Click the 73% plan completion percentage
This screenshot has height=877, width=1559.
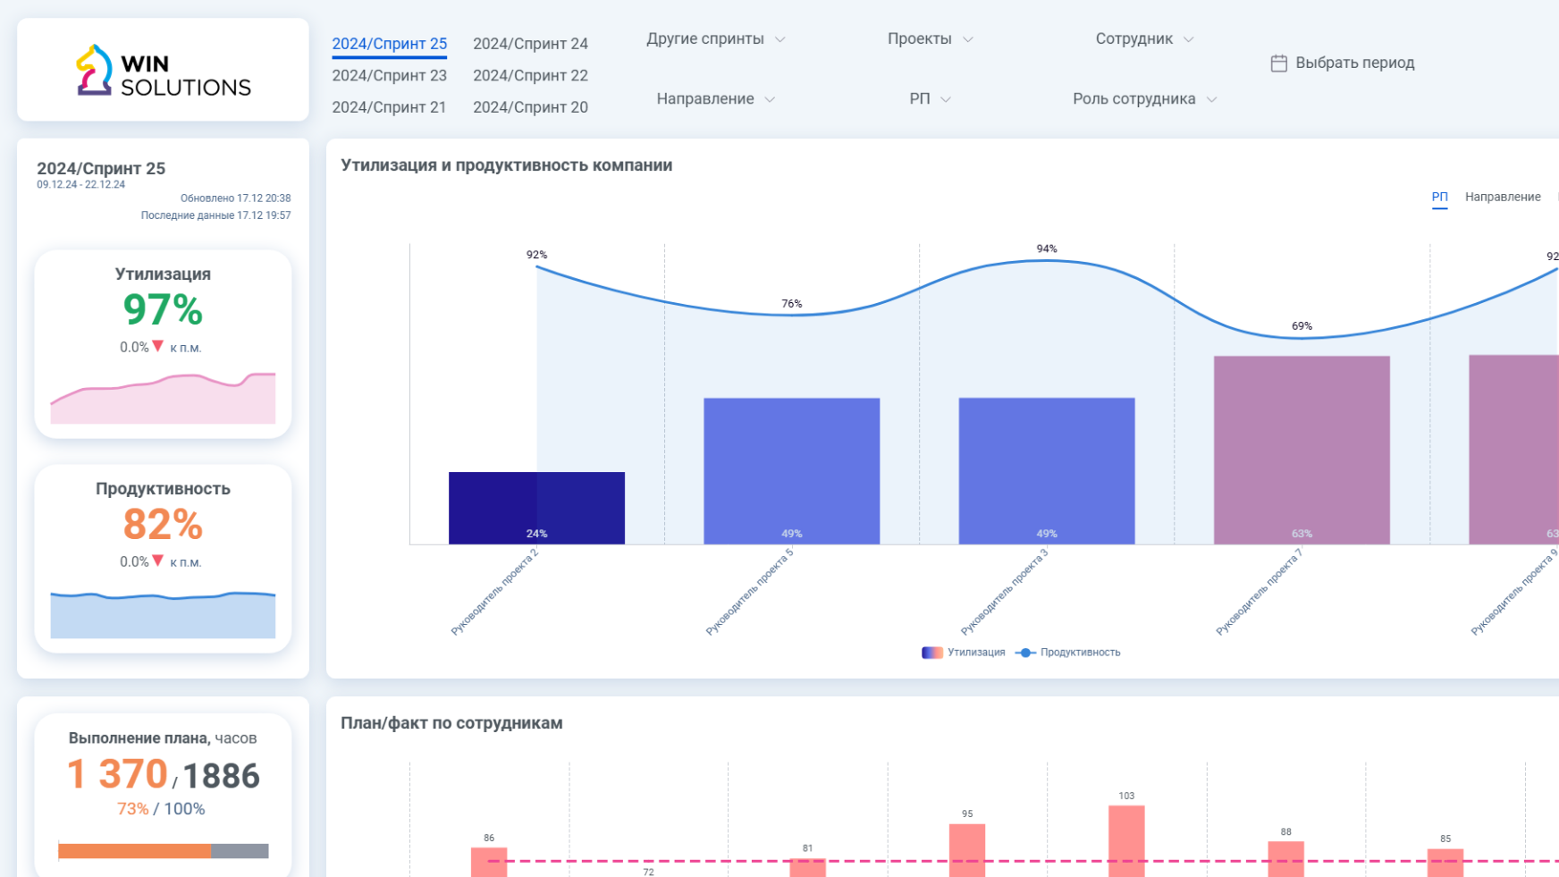[x=132, y=809]
